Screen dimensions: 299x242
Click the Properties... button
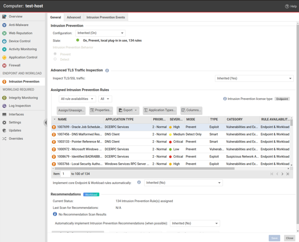pos(101,110)
